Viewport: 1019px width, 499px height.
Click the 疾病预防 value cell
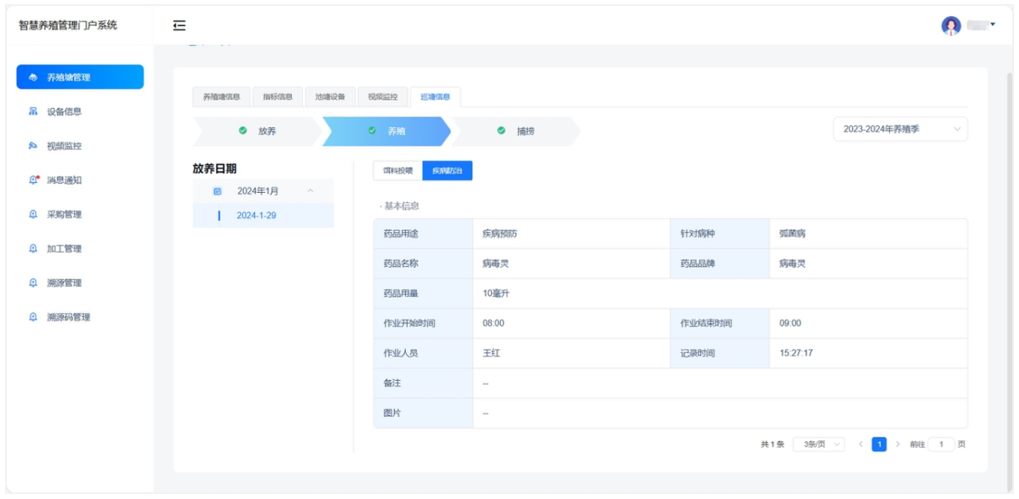[x=571, y=234]
